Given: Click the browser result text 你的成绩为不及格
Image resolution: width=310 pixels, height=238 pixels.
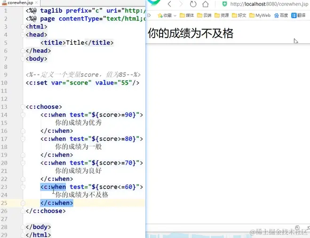Looking at the screenshot, I should point(191,33).
